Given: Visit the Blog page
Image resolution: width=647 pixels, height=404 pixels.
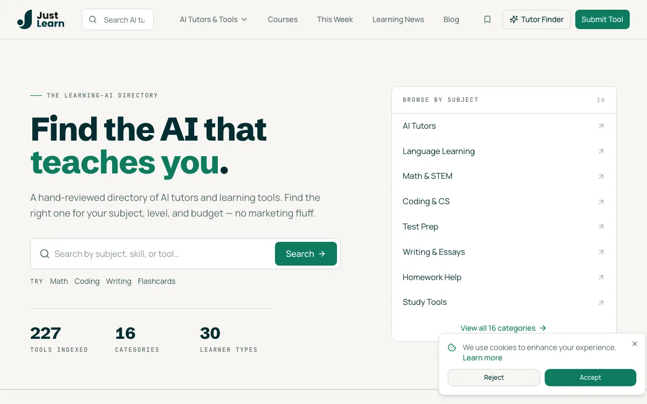Looking at the screenshot, I should [451, 19].
